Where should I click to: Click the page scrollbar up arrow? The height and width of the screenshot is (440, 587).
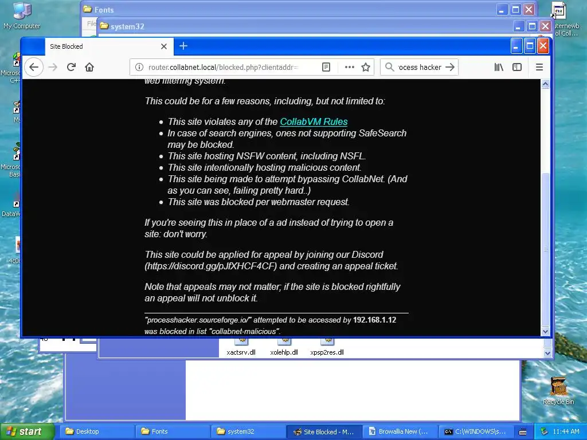[546, 84]
